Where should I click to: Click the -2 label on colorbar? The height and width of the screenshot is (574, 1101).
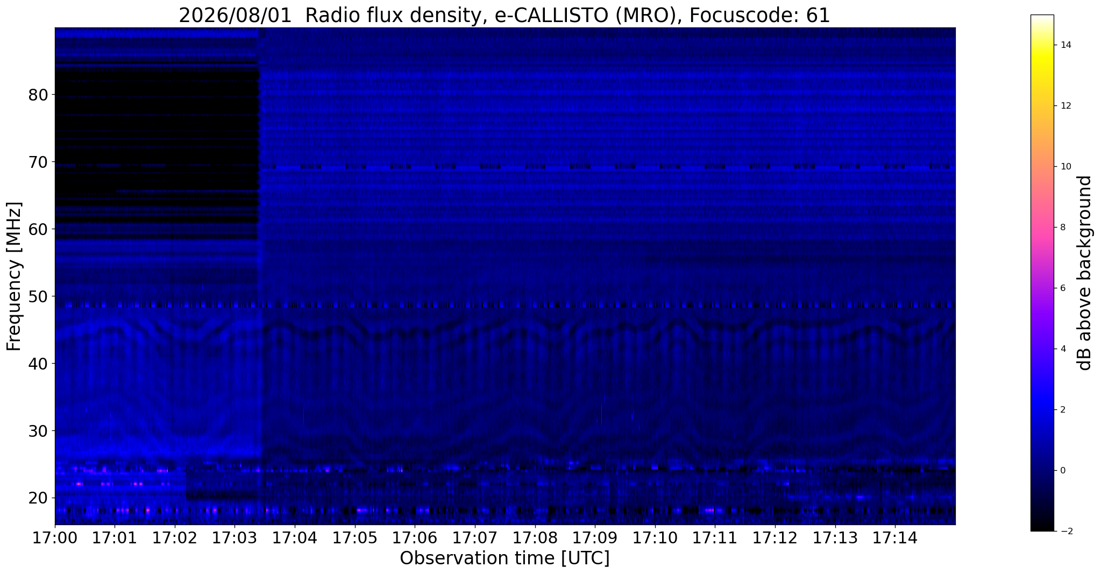click(x=1064, y=532)
